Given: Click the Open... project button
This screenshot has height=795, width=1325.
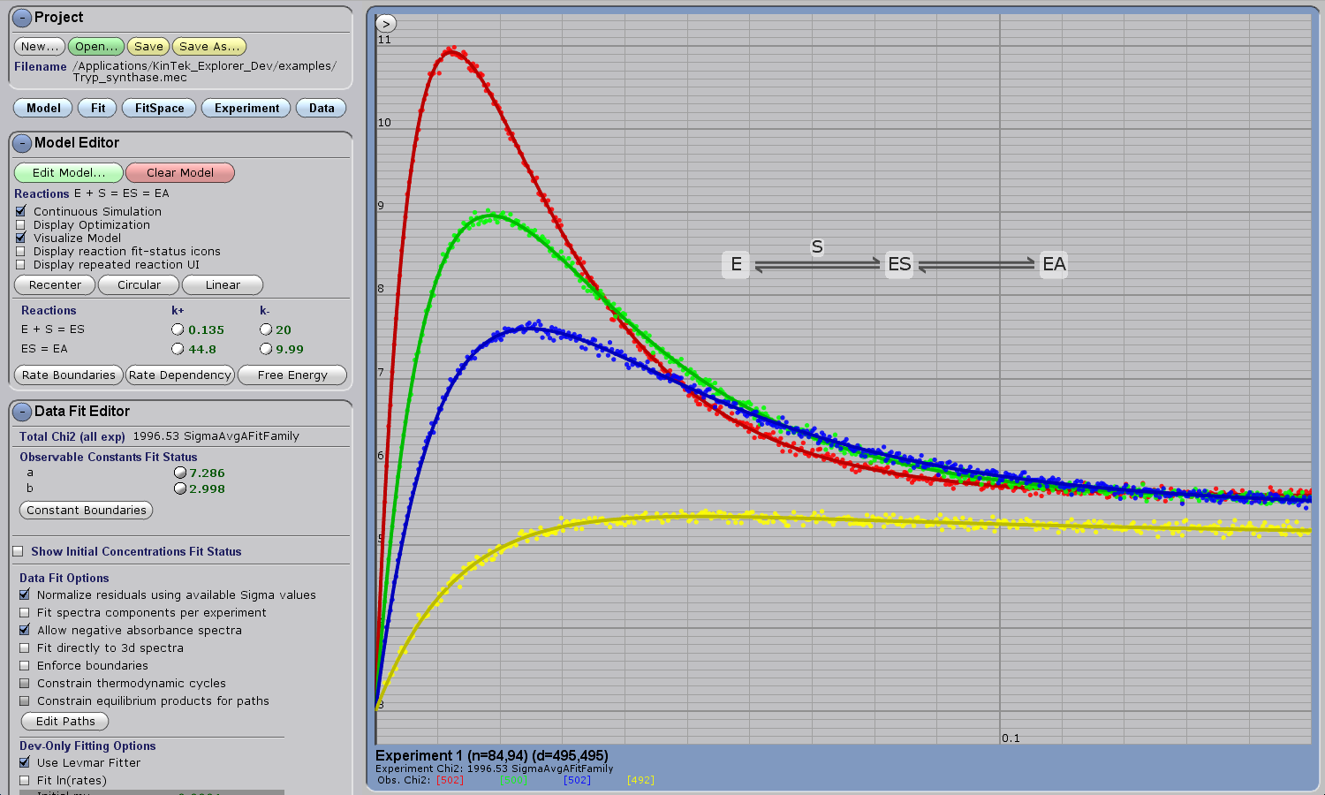Looking at the screenshot, I should pos(96,47).
